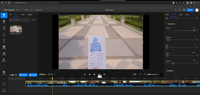Reset the Vignette value
The height and width of the screenshot is (95, 200).
click(197, 40)
